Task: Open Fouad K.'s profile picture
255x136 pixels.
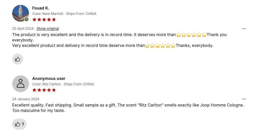Action: (x=20, y=13)
